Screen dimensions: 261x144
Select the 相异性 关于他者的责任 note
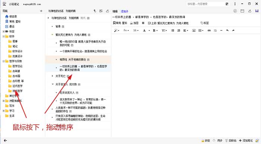pyautogui.click(x=73, y=60)
